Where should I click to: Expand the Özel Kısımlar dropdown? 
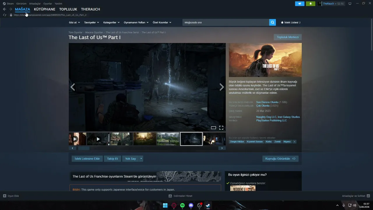[162, 22]
